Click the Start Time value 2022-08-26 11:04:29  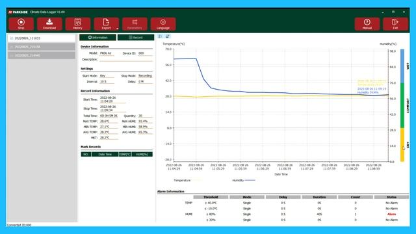tap(112, 99)
